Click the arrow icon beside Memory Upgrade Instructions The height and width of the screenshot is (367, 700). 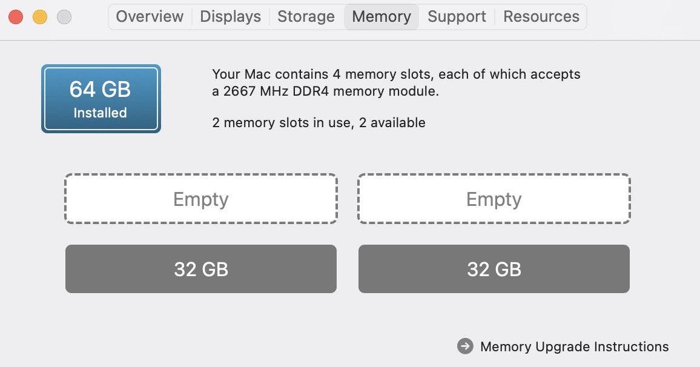coord(465,346)
